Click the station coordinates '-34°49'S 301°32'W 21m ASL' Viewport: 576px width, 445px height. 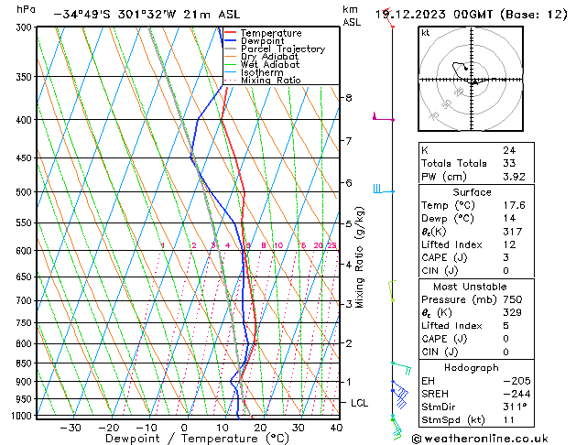147,15
